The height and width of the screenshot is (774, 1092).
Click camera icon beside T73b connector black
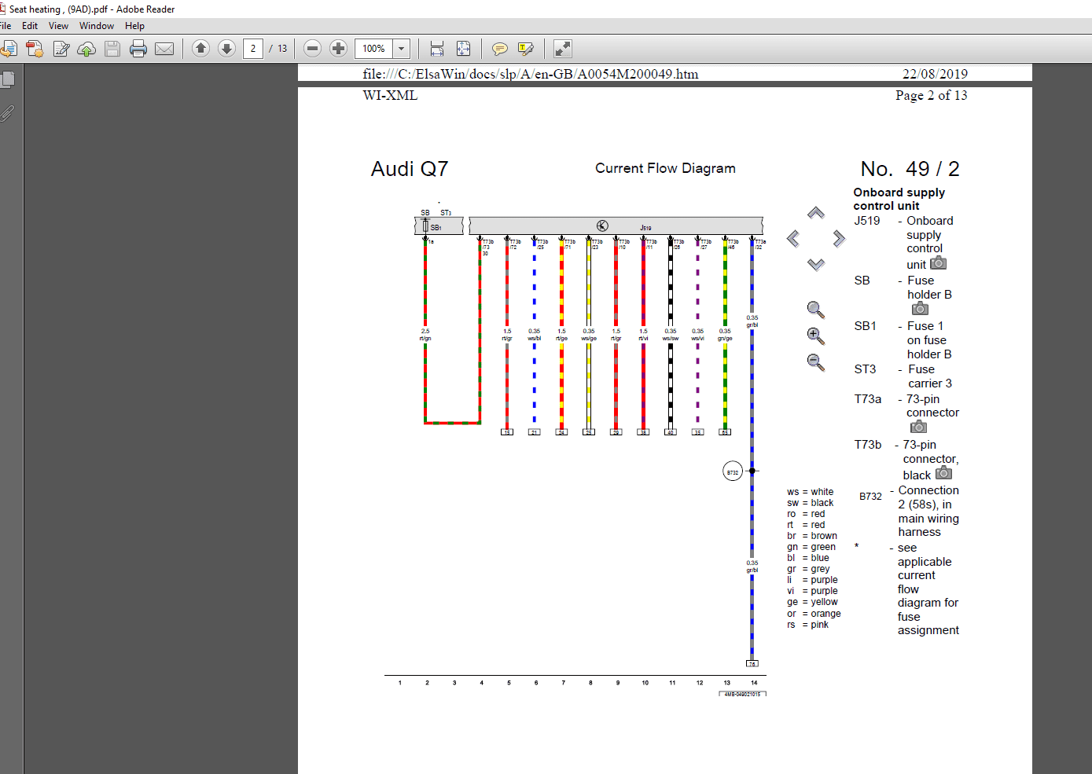click(x=944, y=473)
